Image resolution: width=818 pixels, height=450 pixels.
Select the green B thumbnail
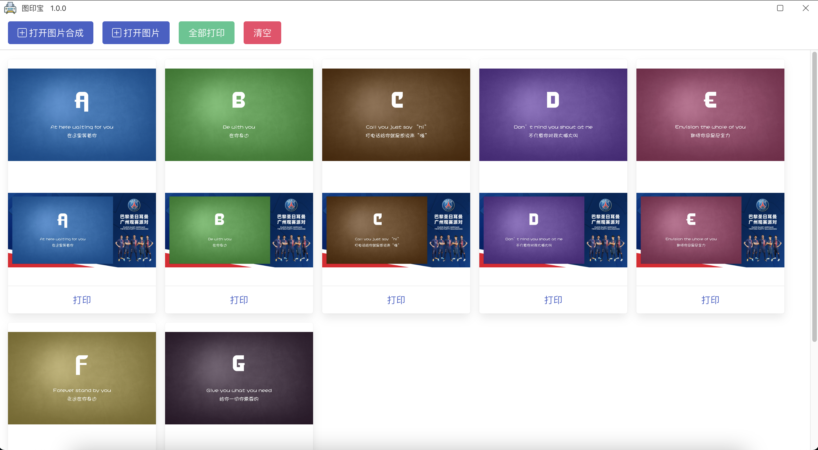coord(239,115)
